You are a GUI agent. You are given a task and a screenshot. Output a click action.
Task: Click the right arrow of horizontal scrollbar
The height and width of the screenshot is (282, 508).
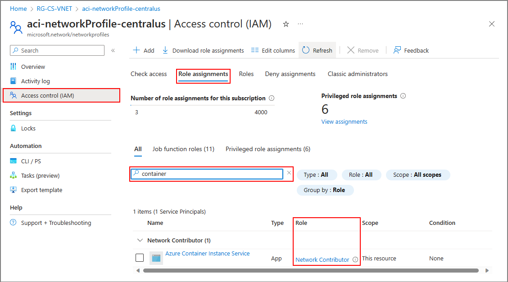pyautogui.click(x=487, y=270)
